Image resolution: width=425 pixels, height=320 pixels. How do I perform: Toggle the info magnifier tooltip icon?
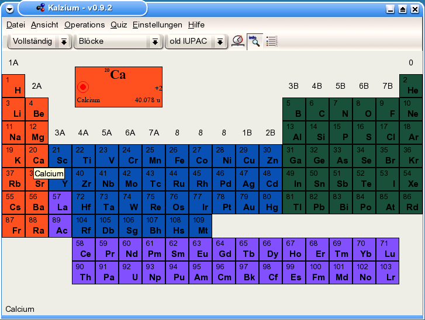(254, 41)
